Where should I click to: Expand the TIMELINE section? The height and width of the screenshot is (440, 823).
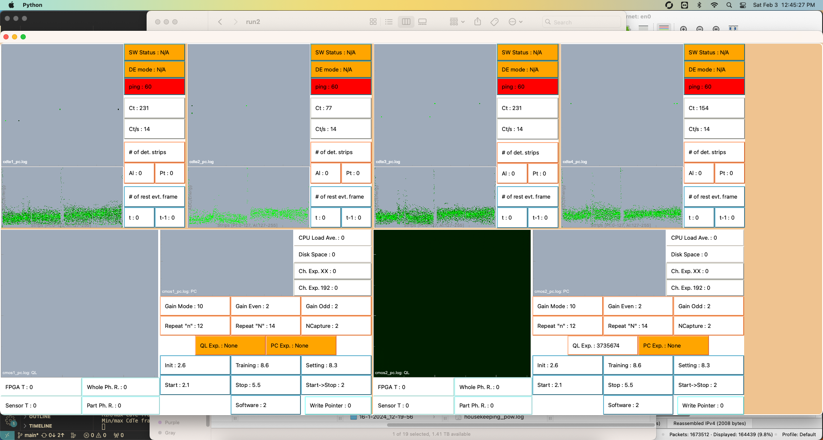[x=40, y=426]
